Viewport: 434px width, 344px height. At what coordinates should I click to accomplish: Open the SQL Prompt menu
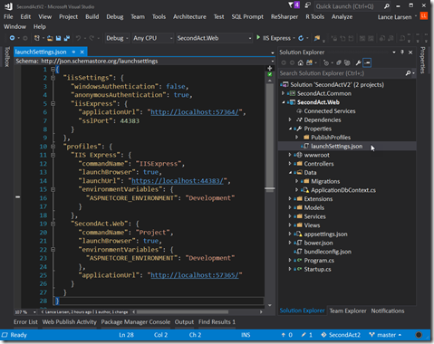[247, 16]
